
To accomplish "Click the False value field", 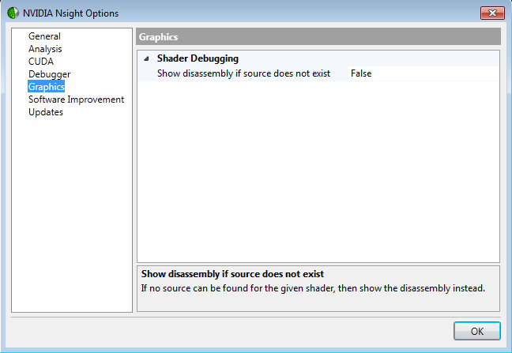I will pos(424,73).
